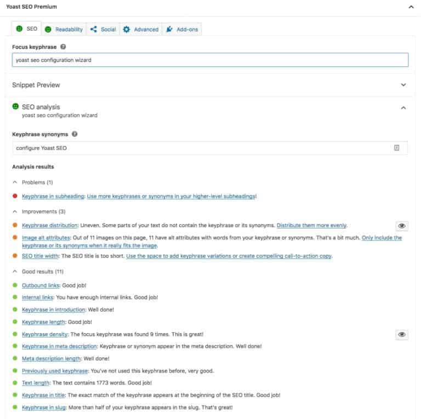Click the synonyms field list icon
421x419 pixels.
pyautogui.click(x=397, y=148)
